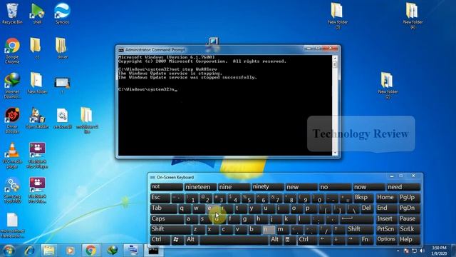
Task: Open the shell shortcut on desktop
Action: pos(37,14)
